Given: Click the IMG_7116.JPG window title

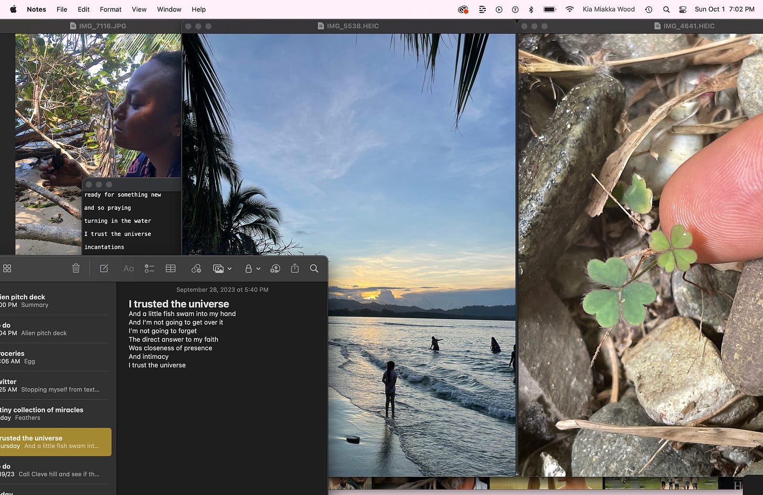Looking at the screenshot, I should (98, 26).
